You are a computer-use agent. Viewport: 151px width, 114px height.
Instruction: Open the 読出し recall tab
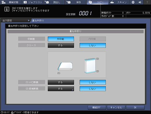point(54,2)
